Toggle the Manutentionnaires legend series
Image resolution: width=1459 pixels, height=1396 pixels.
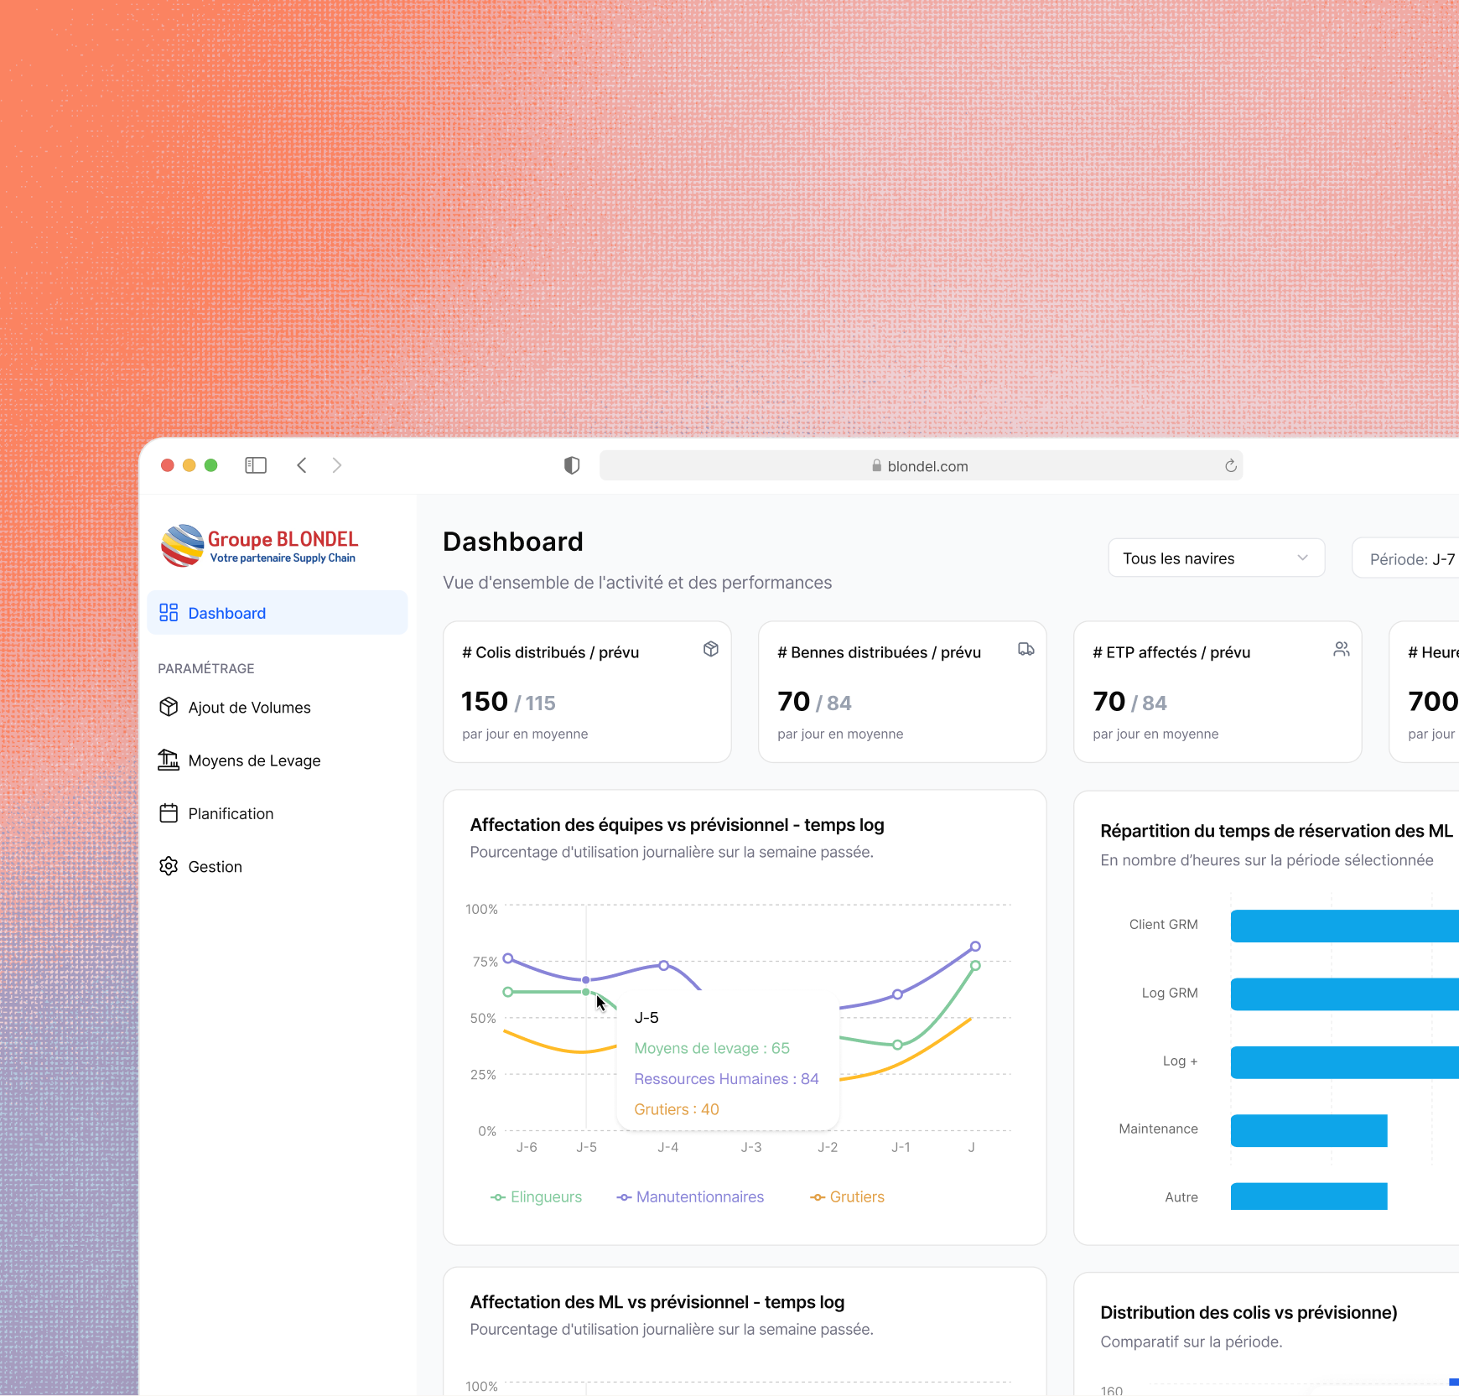pyautogui.click(x=690, y=1197)
